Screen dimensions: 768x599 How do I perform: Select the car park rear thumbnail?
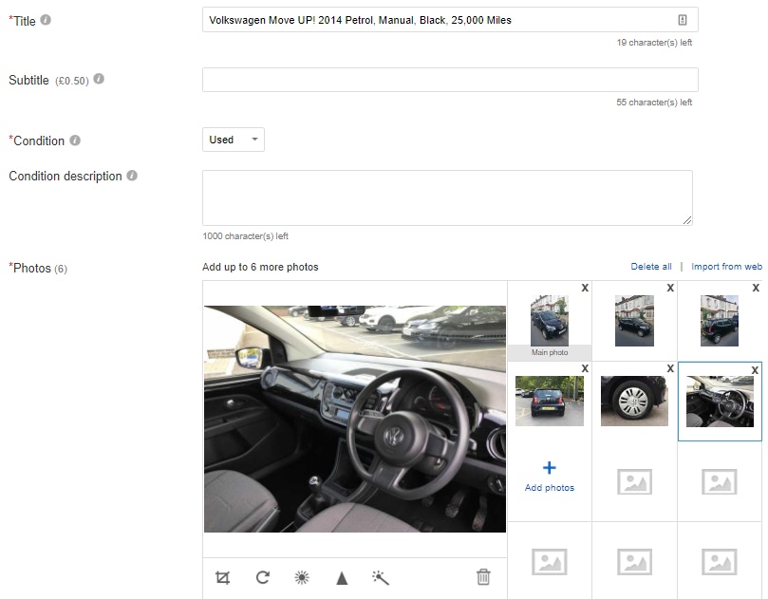pos(550,401)
